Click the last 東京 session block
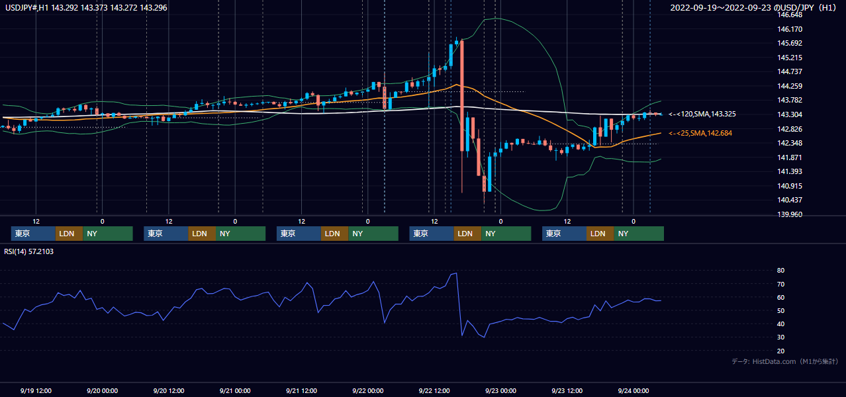 coord(564,234)
